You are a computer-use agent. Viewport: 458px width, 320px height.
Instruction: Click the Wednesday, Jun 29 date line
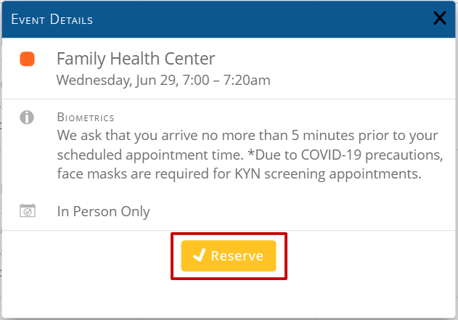pos(163,81)
